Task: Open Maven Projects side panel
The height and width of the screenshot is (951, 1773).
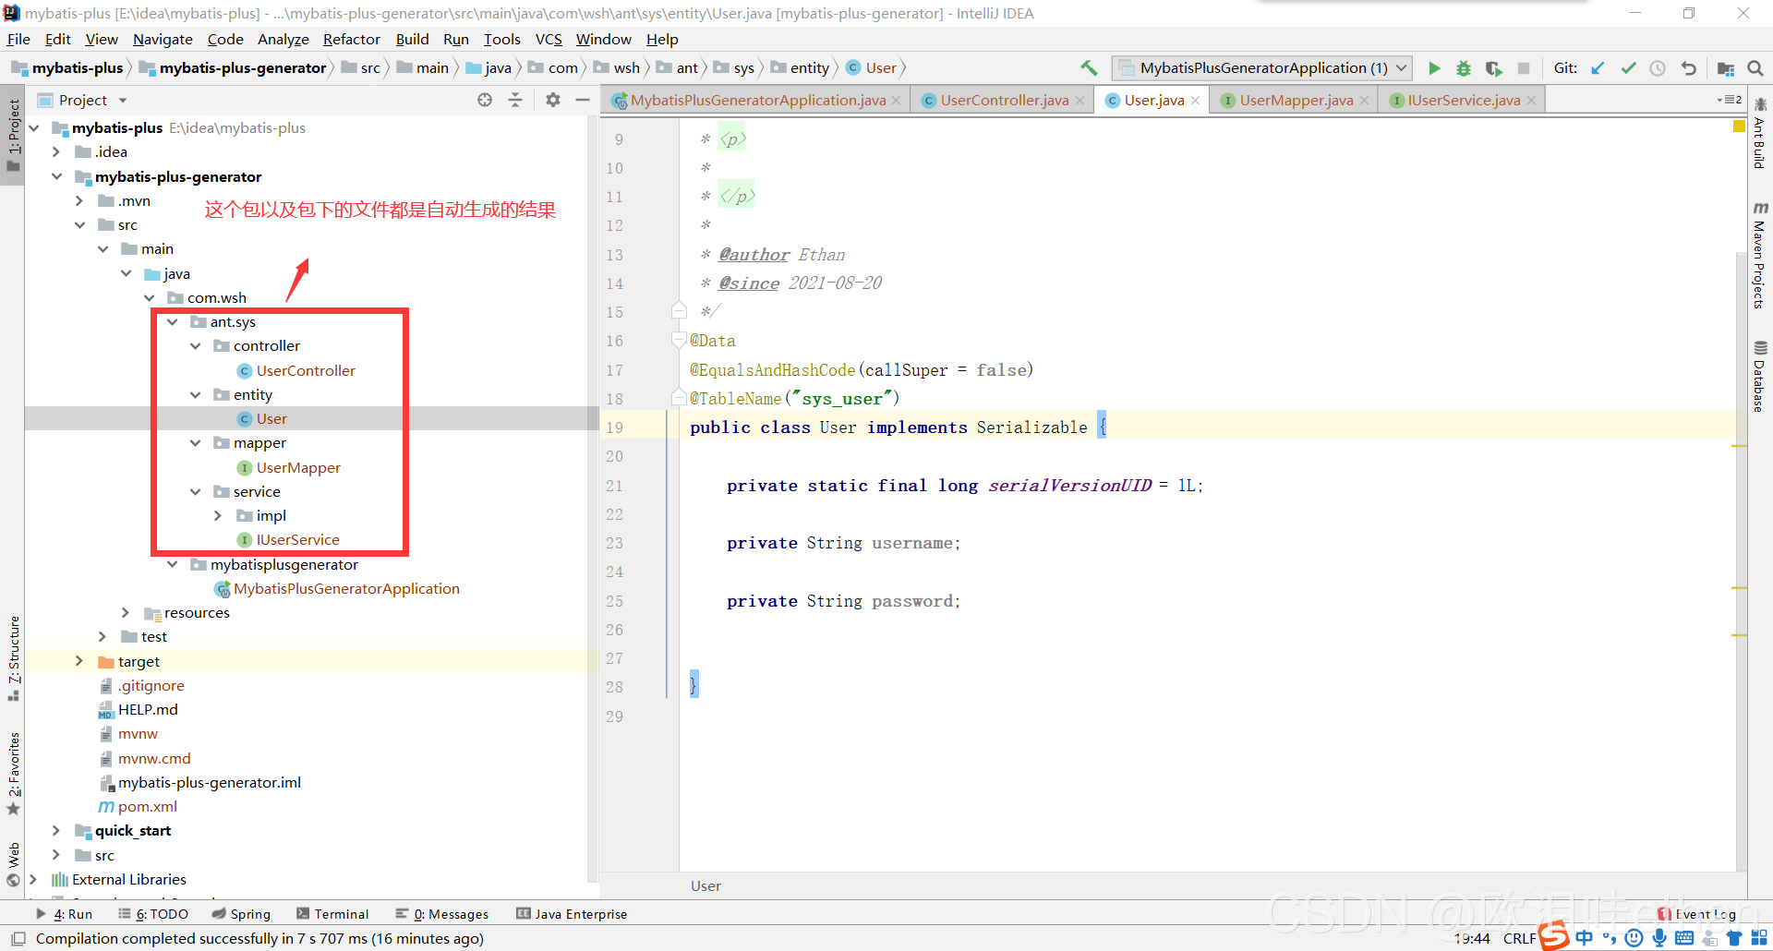Action: pos(1760,255)
